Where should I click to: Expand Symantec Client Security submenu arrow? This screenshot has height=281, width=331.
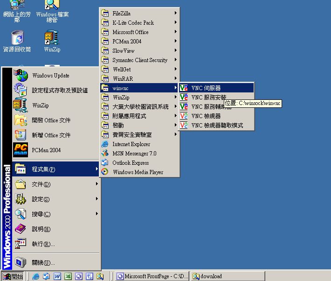[x=175, y=60]
